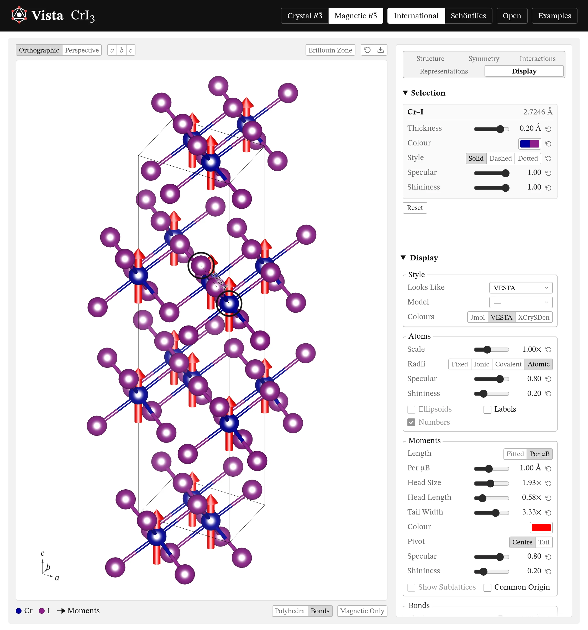
Task: Open the red Moments colour swatch
Action: coord(541,528)
